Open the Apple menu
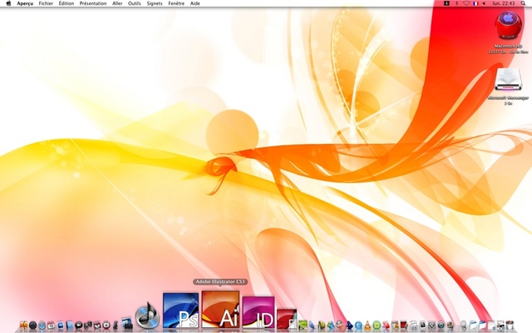This screenshot has width=532, height=333. click(x=9, y=3)
